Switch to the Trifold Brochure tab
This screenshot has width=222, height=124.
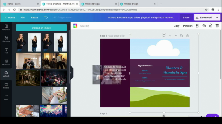[60, 4]
